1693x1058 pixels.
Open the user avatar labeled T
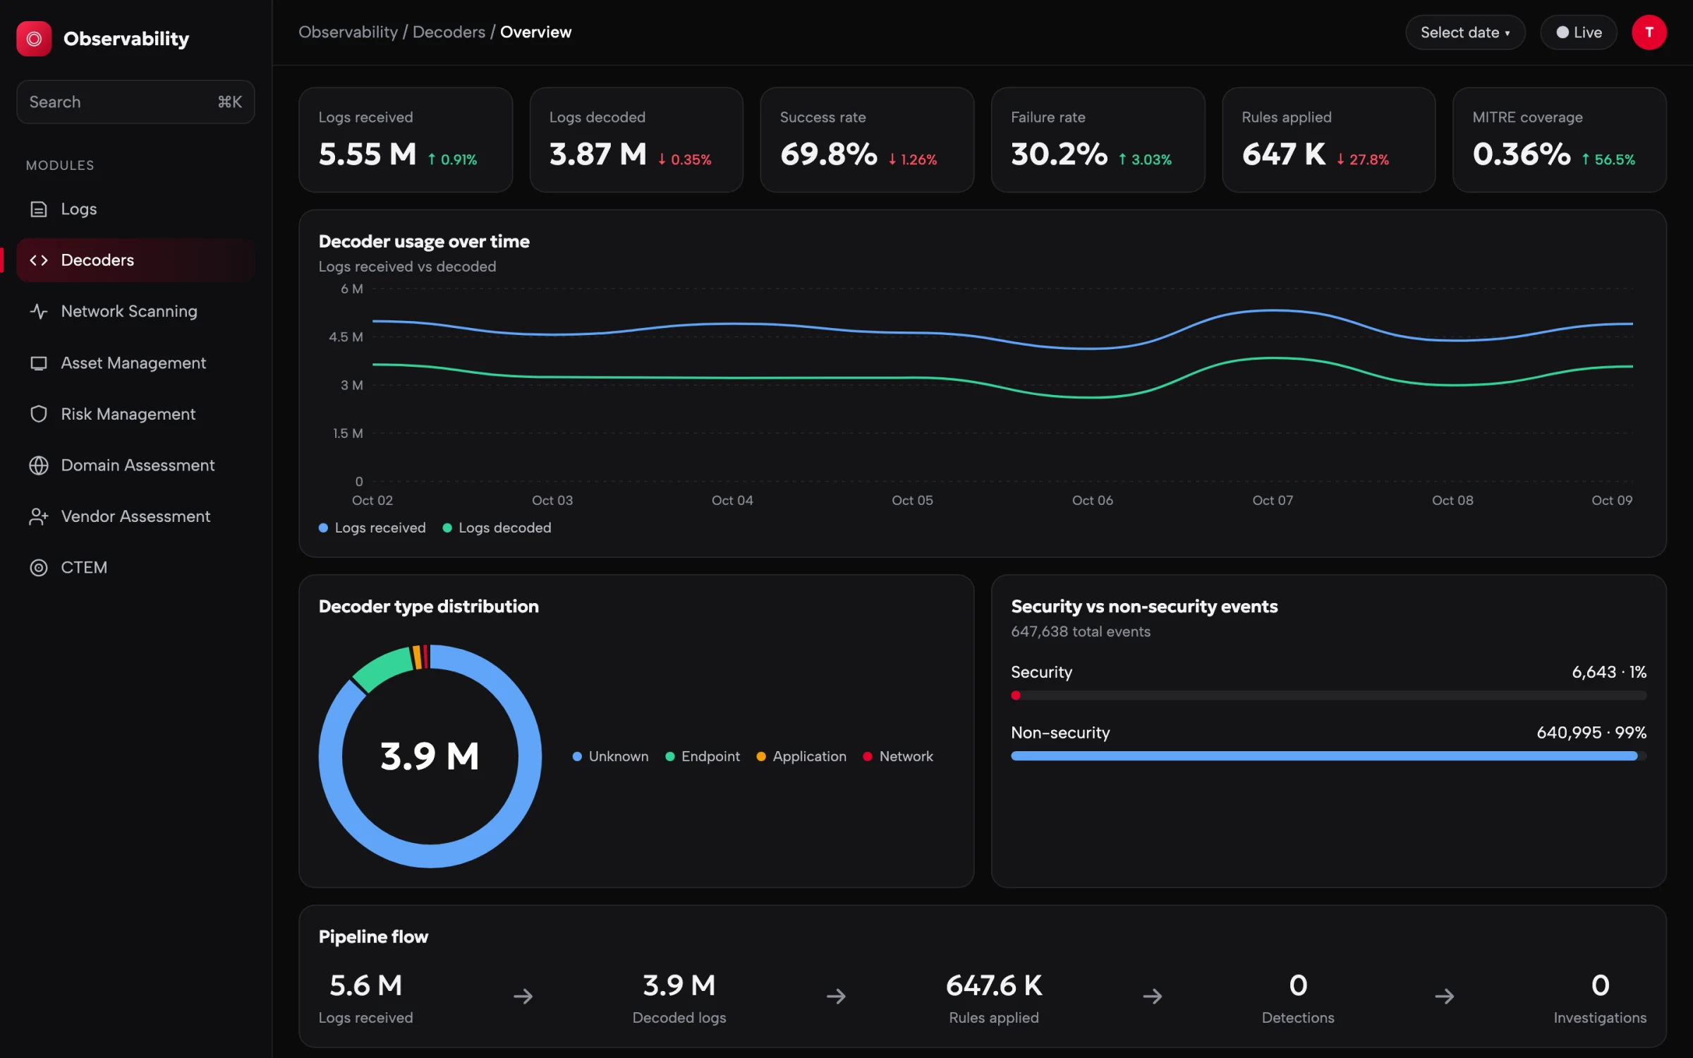[1649, 32]
